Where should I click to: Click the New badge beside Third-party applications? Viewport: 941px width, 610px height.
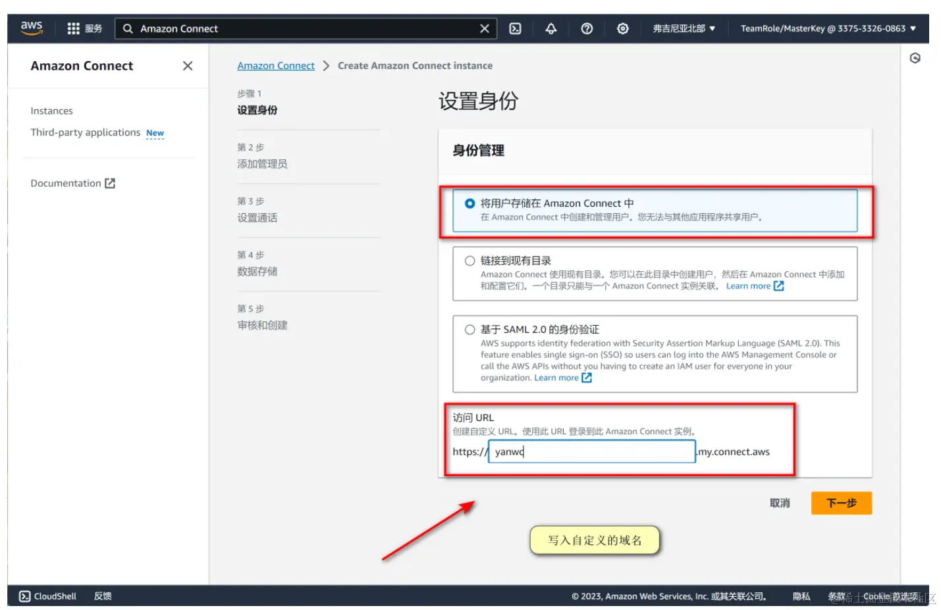pos(155,133)
